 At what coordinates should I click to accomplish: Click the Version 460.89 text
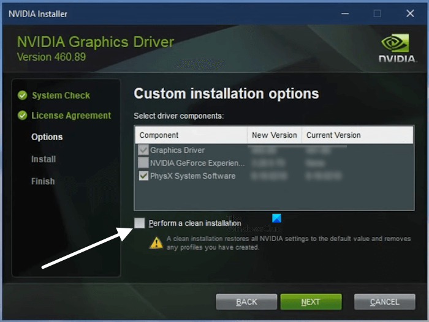coord(51,57)
